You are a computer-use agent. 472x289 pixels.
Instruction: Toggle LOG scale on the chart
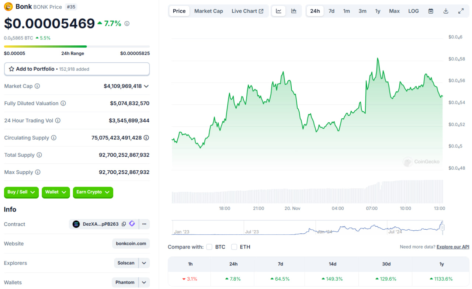coord(413,11)
